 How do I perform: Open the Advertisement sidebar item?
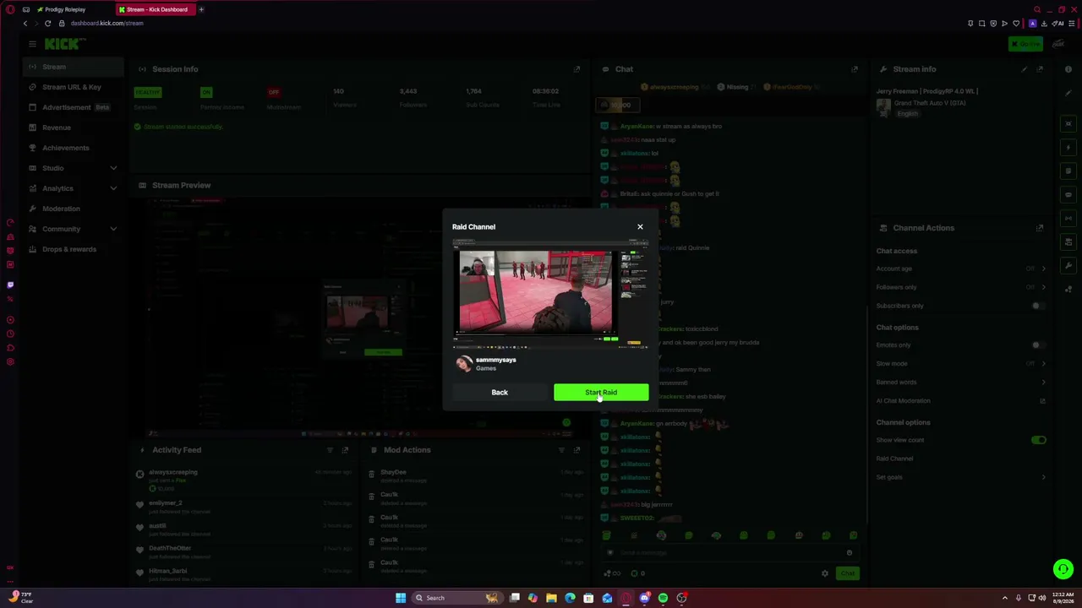(74, 107)
